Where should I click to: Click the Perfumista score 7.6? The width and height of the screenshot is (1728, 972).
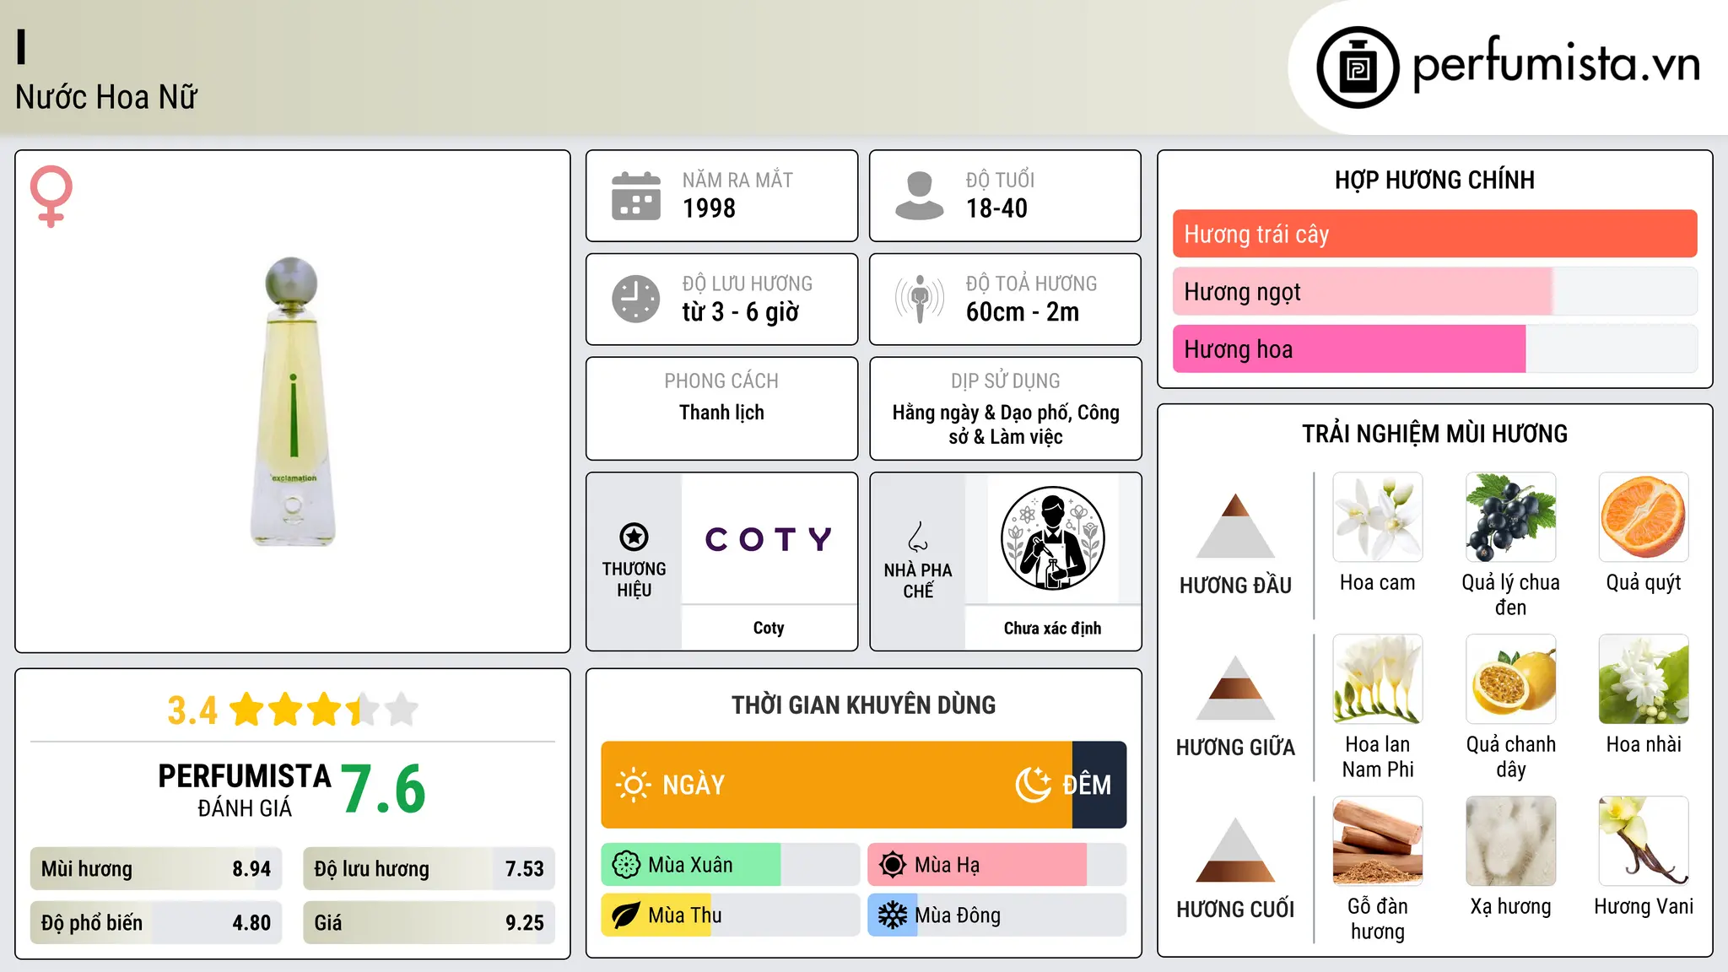pyautogui.click(x=383, y=789)
